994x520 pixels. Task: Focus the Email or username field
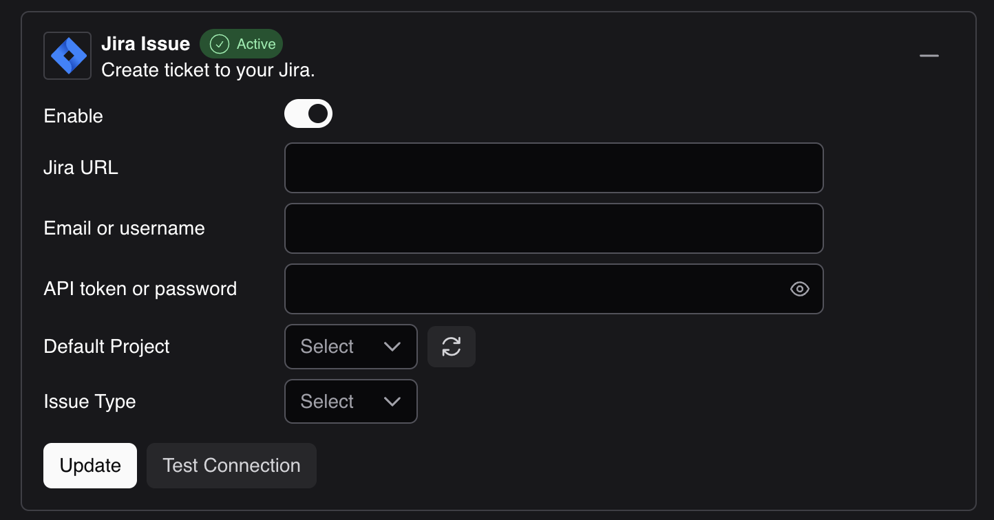click(554, 228)
